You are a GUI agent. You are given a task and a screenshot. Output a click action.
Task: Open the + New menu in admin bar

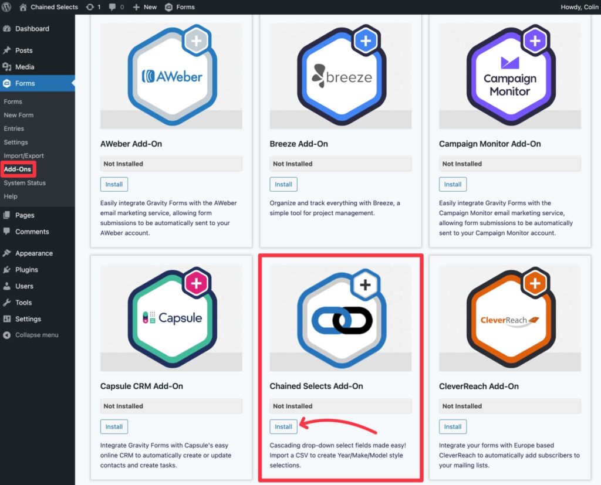tap(145, 7)
